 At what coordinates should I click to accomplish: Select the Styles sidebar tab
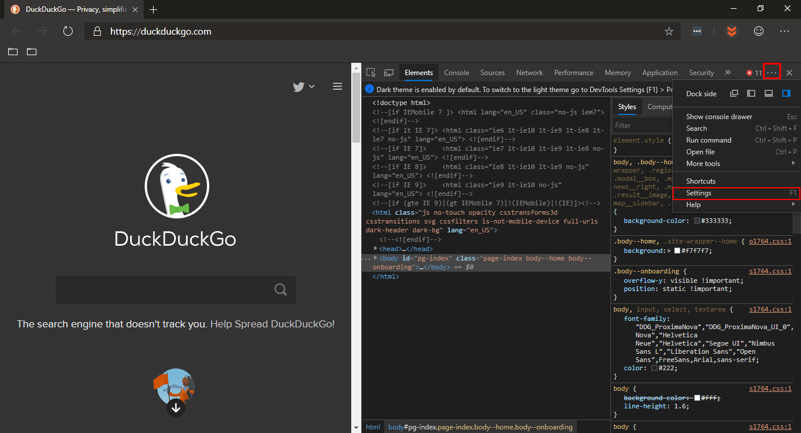pos(627,107)
